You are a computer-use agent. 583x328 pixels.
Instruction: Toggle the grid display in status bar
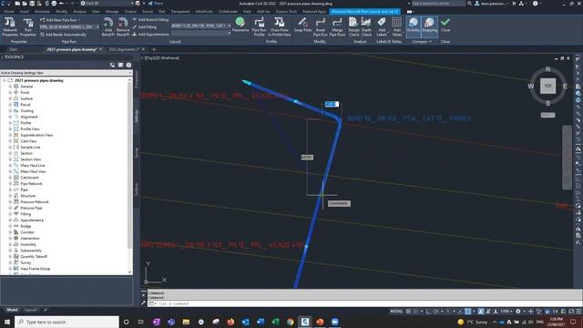coord(408,312)
